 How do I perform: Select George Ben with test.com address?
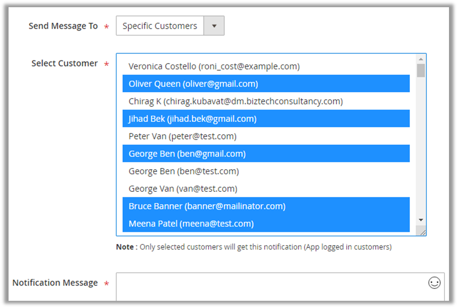184,171
